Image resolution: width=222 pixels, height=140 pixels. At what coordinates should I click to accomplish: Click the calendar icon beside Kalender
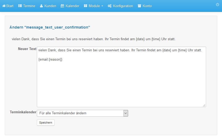click(63, 6)
